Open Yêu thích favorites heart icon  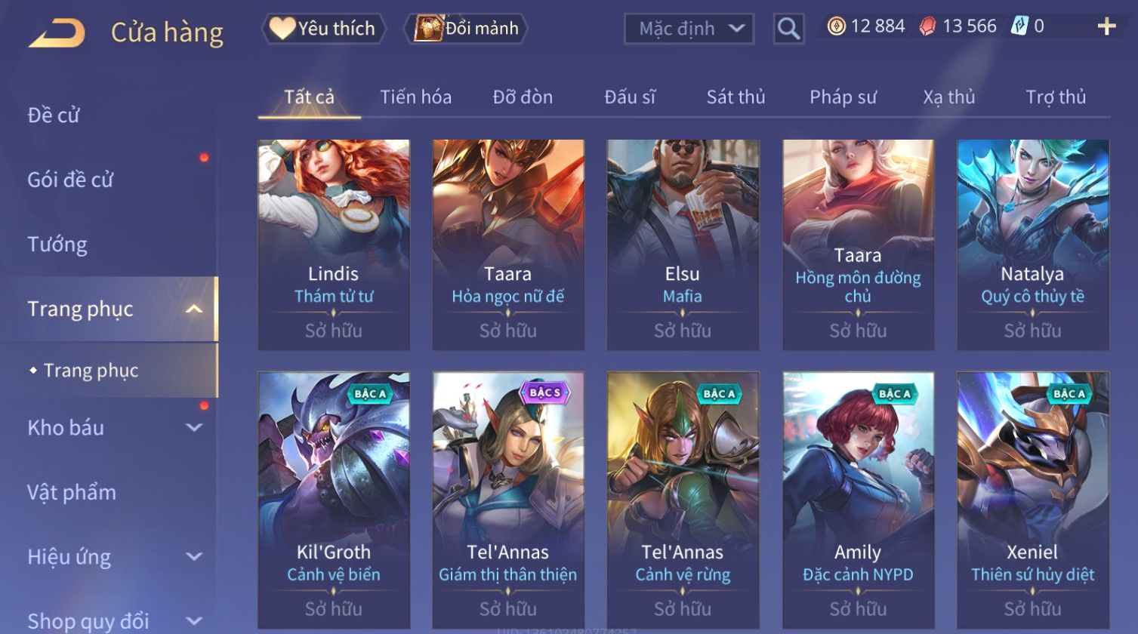pyautogui.click(x=282, y=28)
